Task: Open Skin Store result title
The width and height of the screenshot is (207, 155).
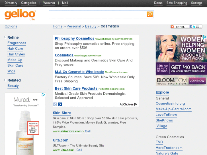Action: pos(62,113)
